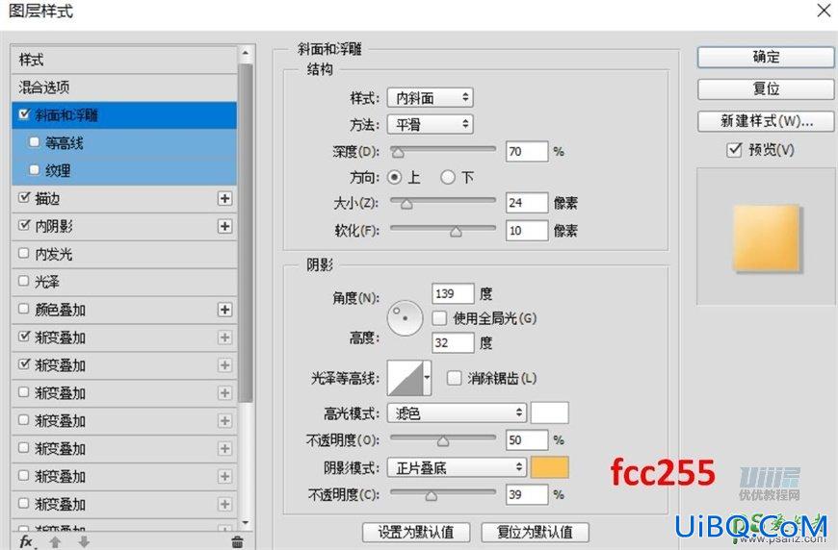The width and height of the screenshot is (838, 550).
Task: Select the 样式 entry in the left list
Action: (124, 60)
